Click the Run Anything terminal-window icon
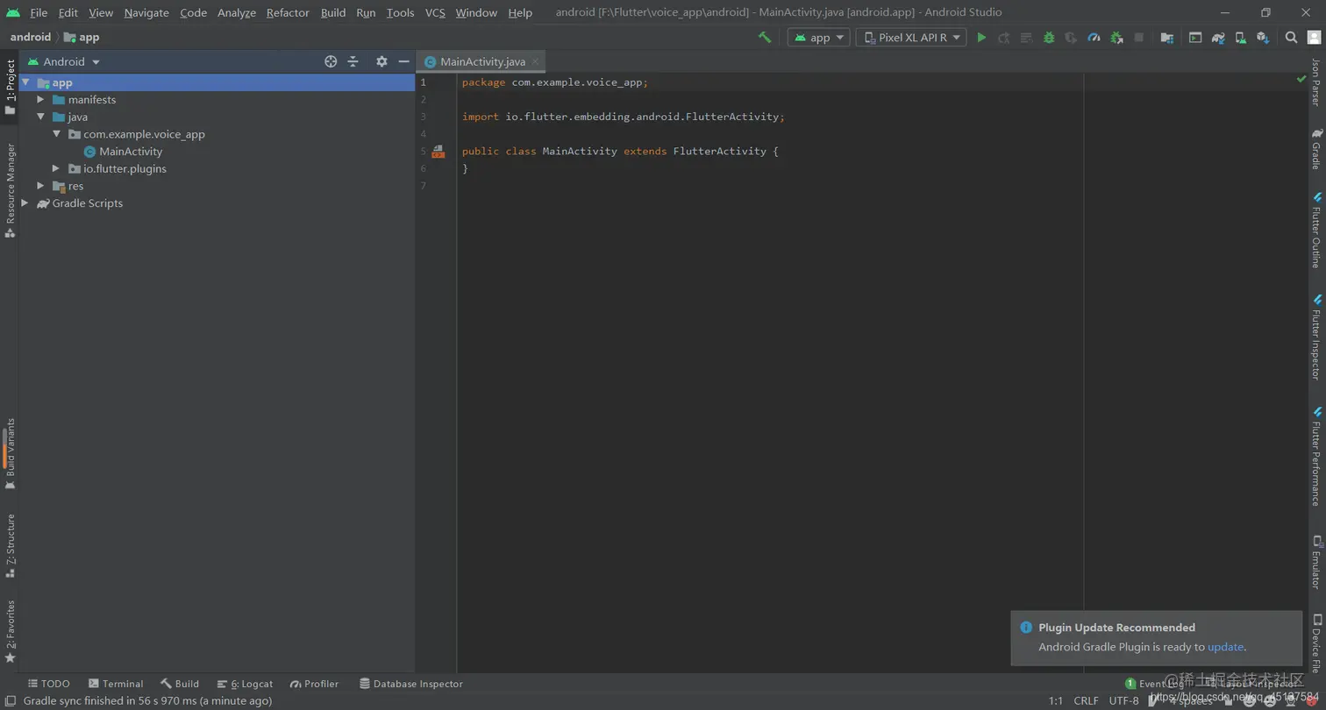1326x710 pixels. [1195, 37]
